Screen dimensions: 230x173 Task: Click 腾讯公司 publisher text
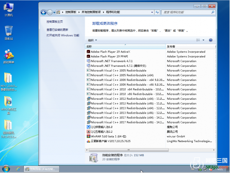172,132
